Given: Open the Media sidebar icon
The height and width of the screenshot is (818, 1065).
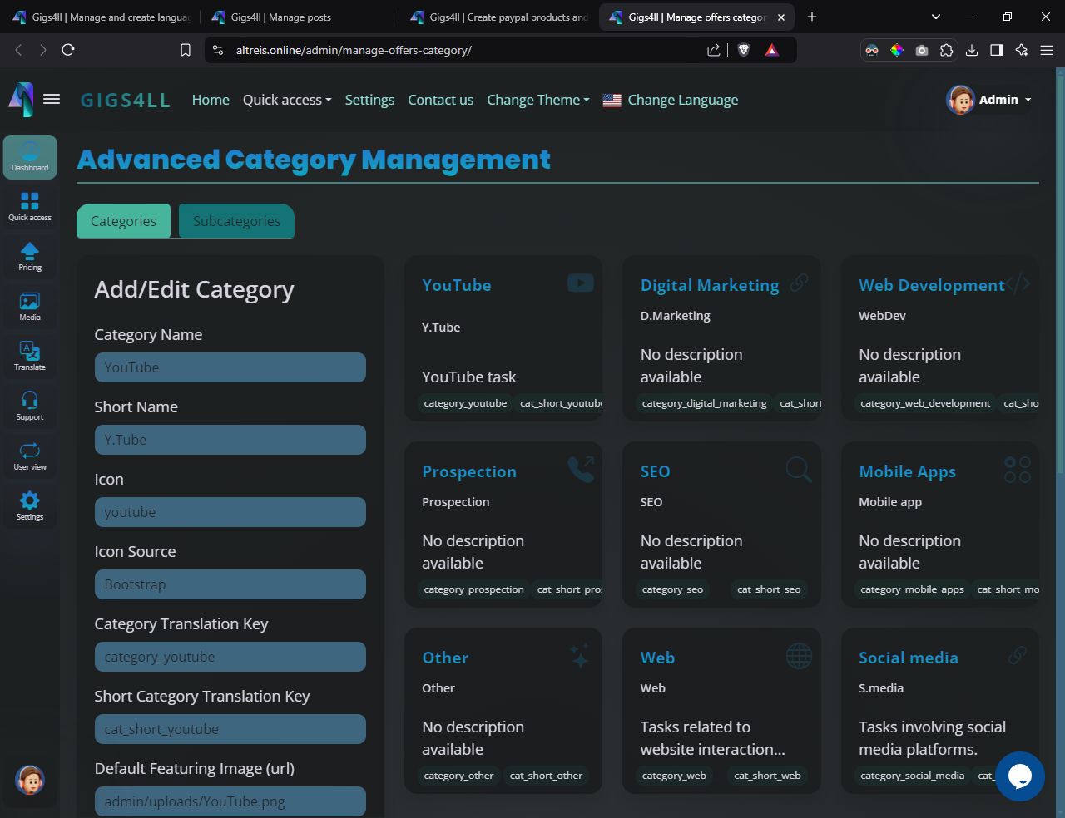Looking at the screenshot, I should pos(30,306).
